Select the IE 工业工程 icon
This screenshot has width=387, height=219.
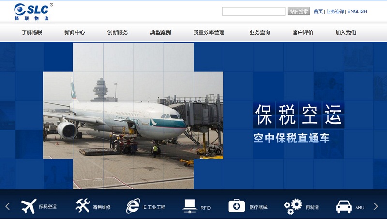click(x=133, y=206)
